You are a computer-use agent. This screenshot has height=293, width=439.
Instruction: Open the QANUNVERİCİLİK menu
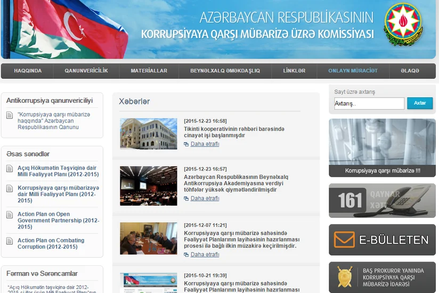click(x=86, y=71)
